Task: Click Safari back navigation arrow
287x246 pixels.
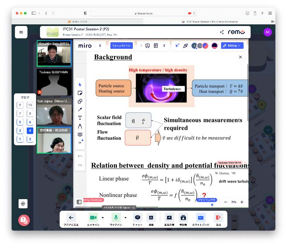Action: tap(46, 13)
